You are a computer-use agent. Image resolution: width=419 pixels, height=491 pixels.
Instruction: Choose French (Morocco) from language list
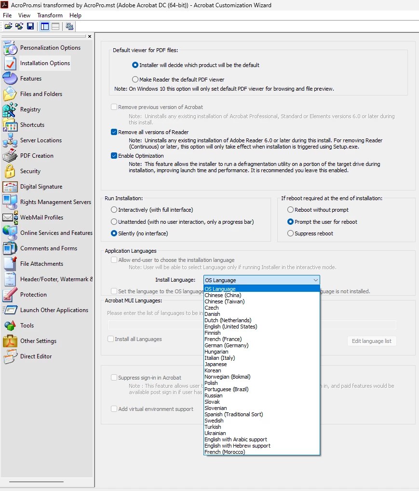pyautogui.click(x=262, y=452)
